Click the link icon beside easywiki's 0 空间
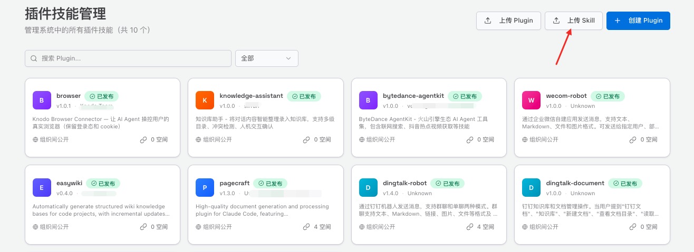This screenshot has width=694, height=252. 143,227
